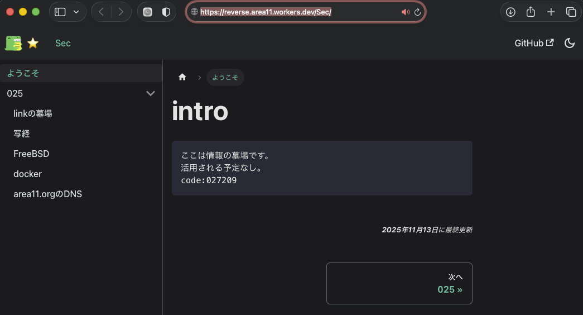
Task: Collapse the 025 sidebar category chevron
Action: coord(150,93)
